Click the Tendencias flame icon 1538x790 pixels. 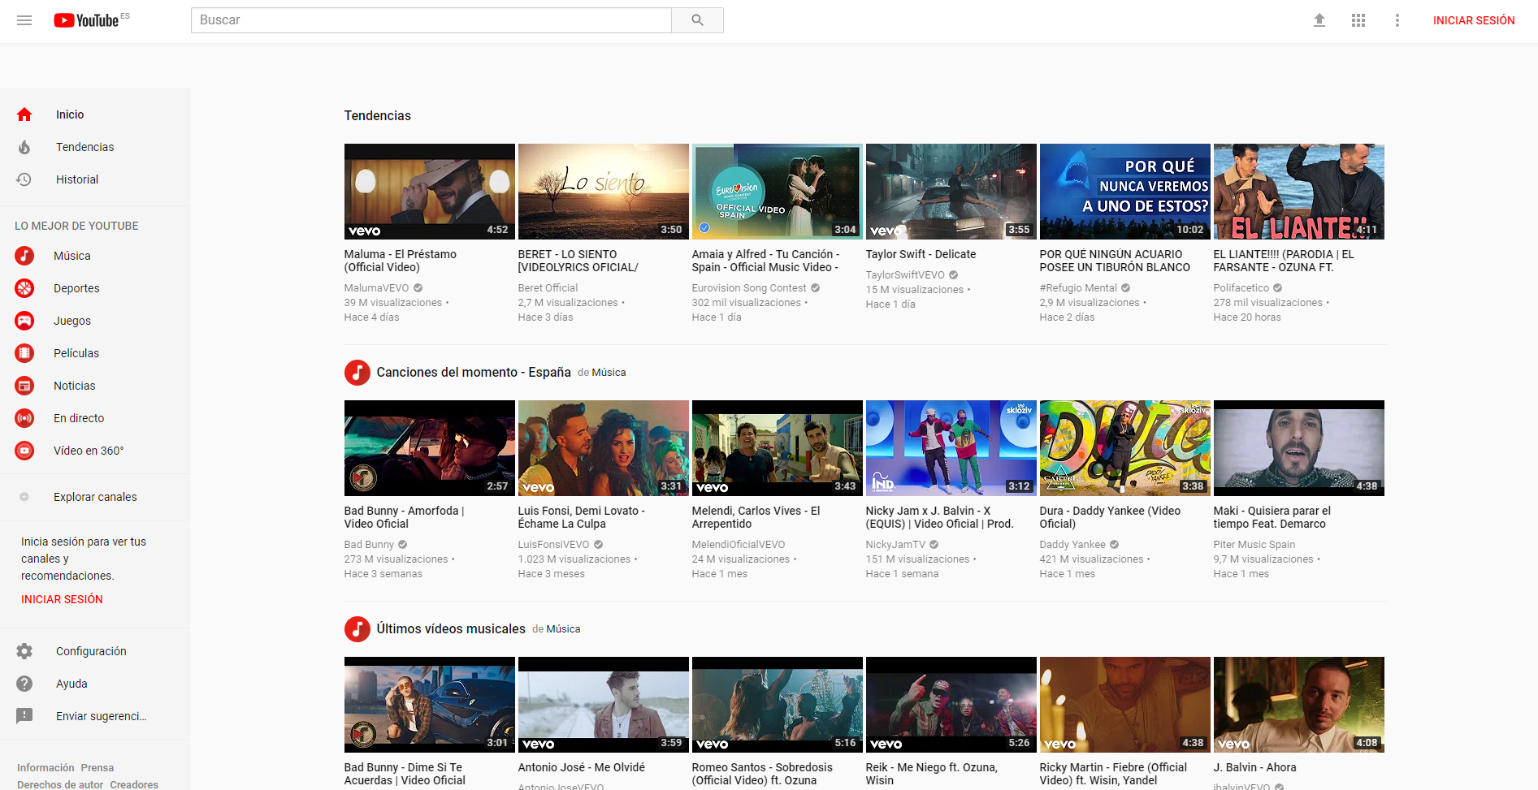pyautogui.click(x=24, y=147)
